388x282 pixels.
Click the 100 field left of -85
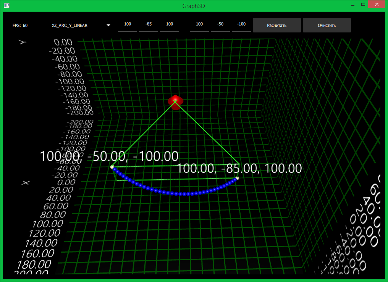coord(128,25)
